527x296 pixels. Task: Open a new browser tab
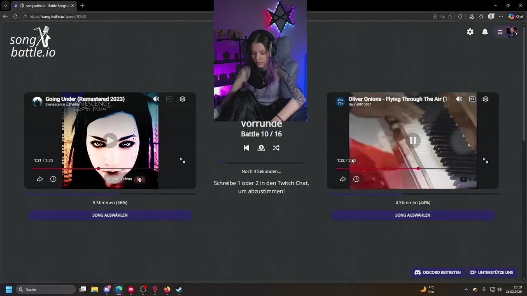click(82, 6)
